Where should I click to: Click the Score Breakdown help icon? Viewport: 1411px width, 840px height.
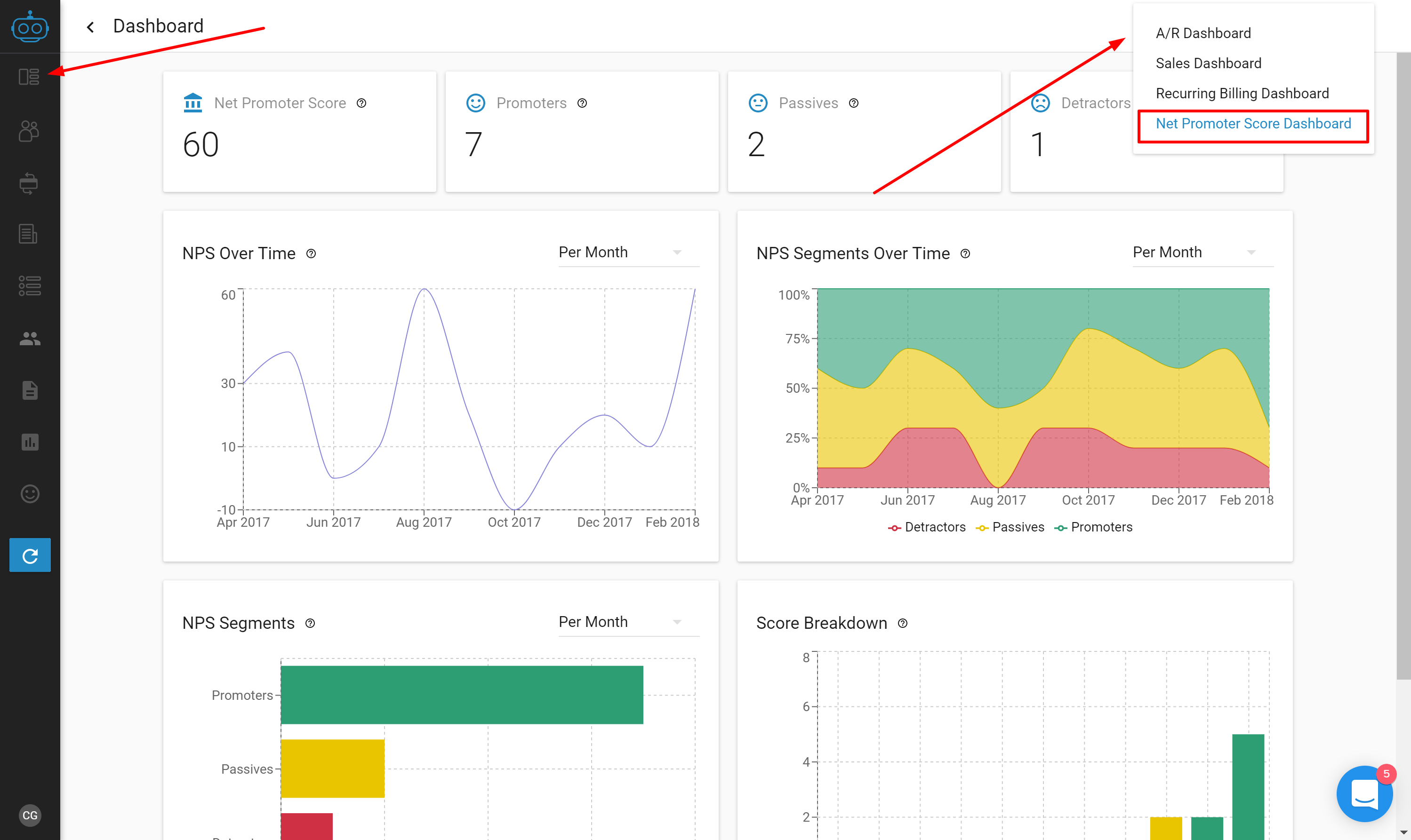[x=903, y=623]
